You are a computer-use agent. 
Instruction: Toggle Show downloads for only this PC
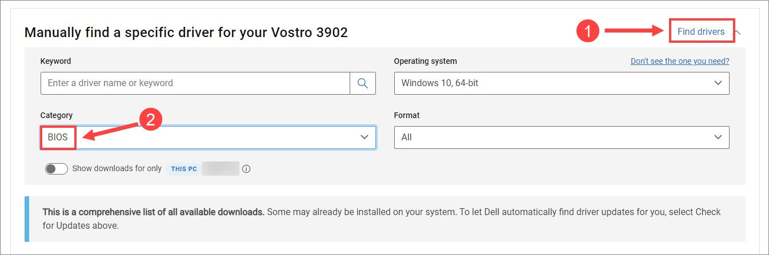point(57,169)
